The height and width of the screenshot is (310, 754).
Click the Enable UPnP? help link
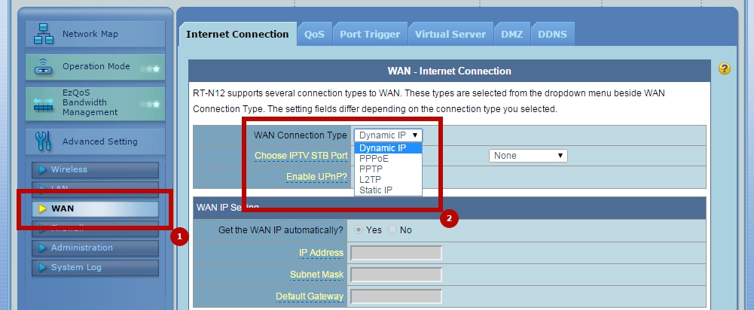[x=317, y=177]
